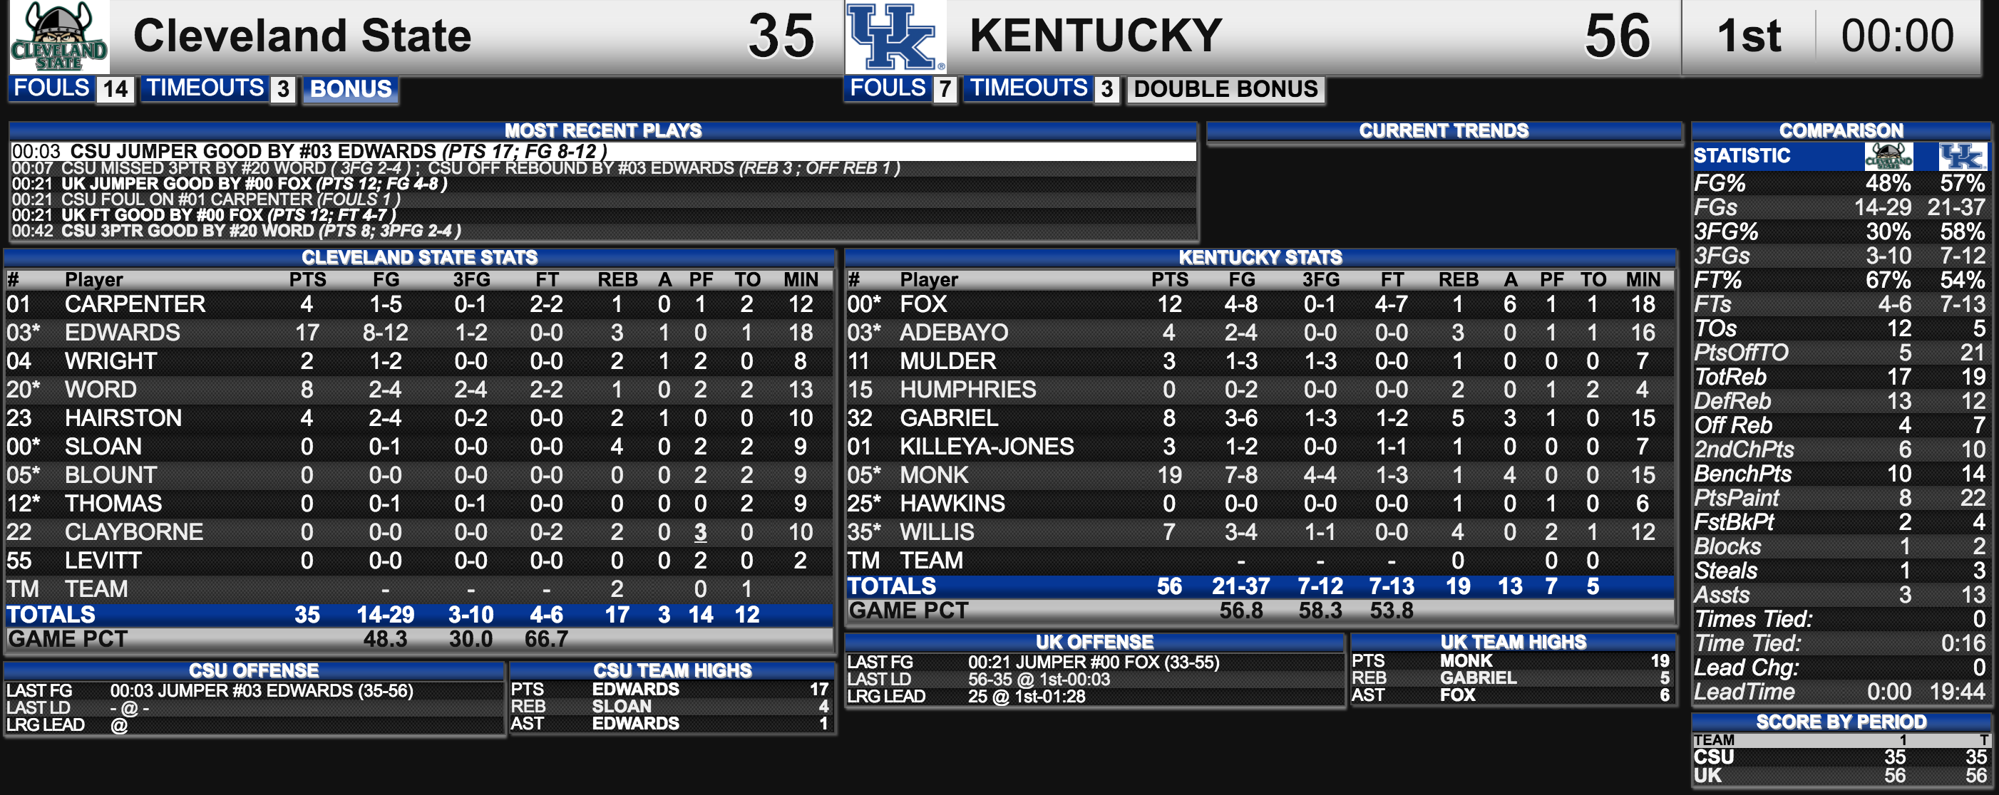Click the Kentucky UK logo in header
The width and height of the screenshot is (1999, 795).
pyautogui.click(x=895, y=36)
